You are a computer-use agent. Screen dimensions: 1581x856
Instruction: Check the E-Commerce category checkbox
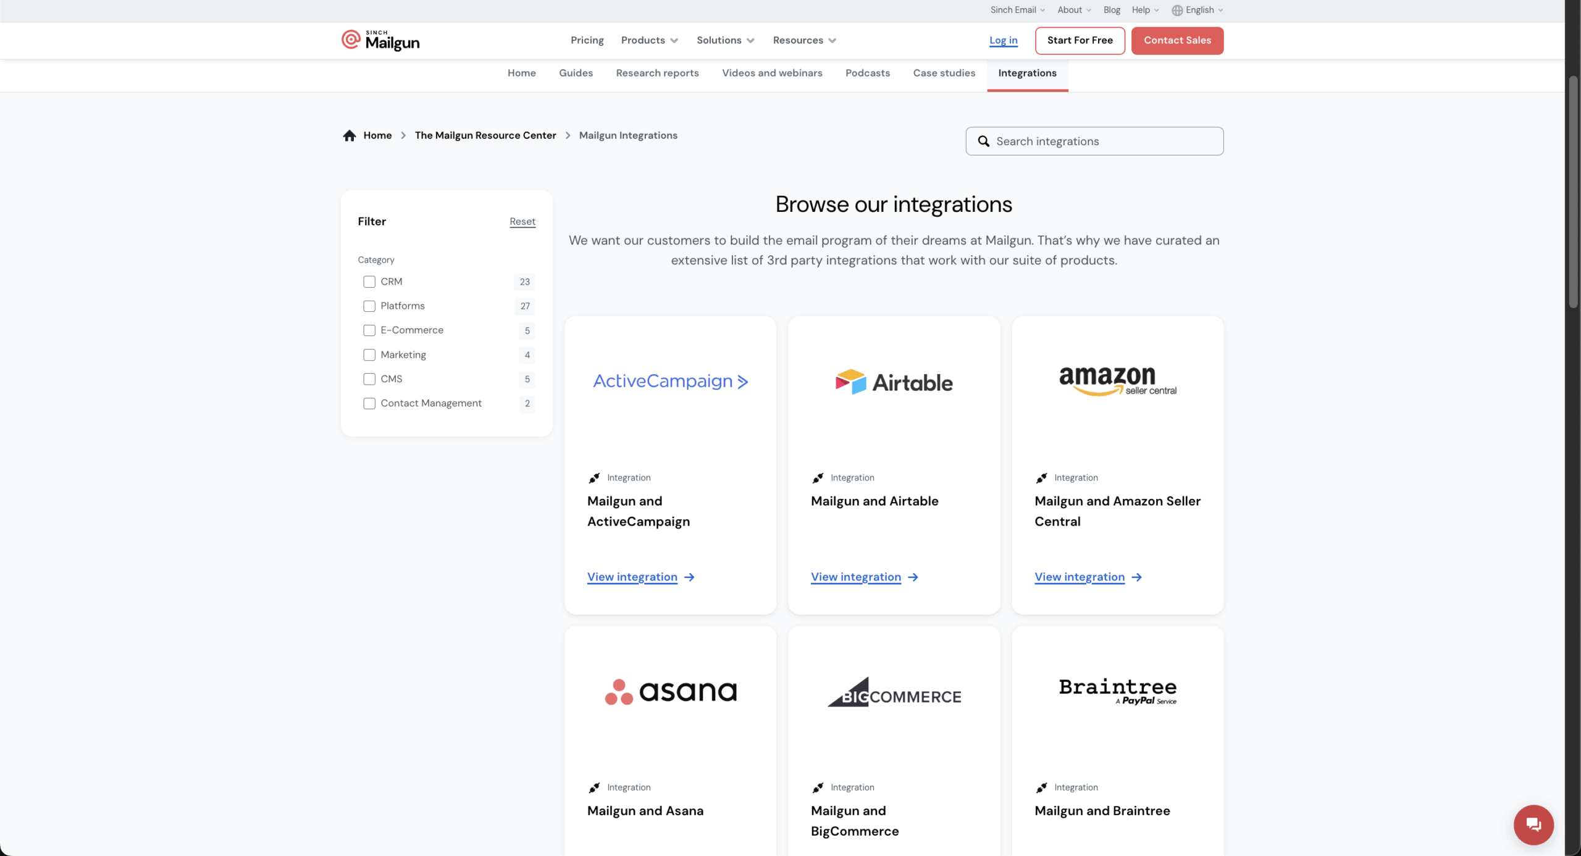pyautogui.click(x=369, y=330)
